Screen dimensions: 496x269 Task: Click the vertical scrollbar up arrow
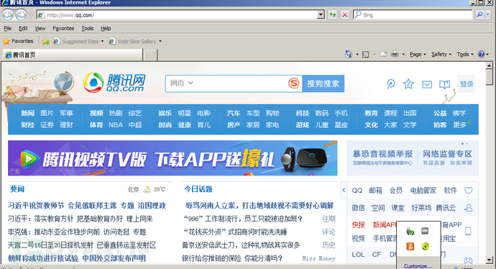tap(489, 66)
